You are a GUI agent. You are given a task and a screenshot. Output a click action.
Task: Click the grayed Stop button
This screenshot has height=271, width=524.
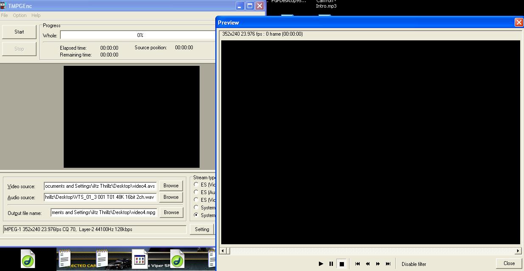point(19,49)
